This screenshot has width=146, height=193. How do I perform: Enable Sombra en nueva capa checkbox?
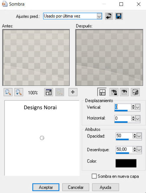94,176
